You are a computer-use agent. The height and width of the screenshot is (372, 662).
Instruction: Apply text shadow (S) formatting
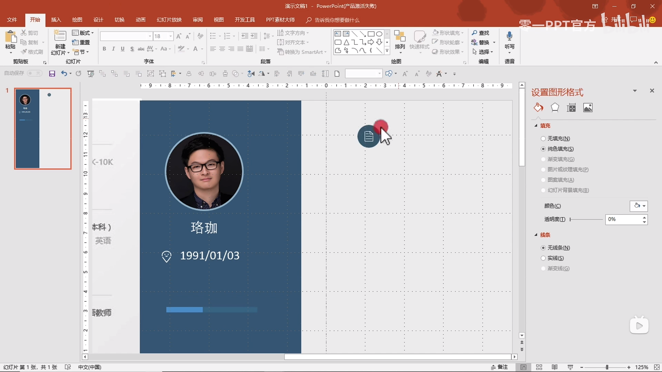(132, 49)
